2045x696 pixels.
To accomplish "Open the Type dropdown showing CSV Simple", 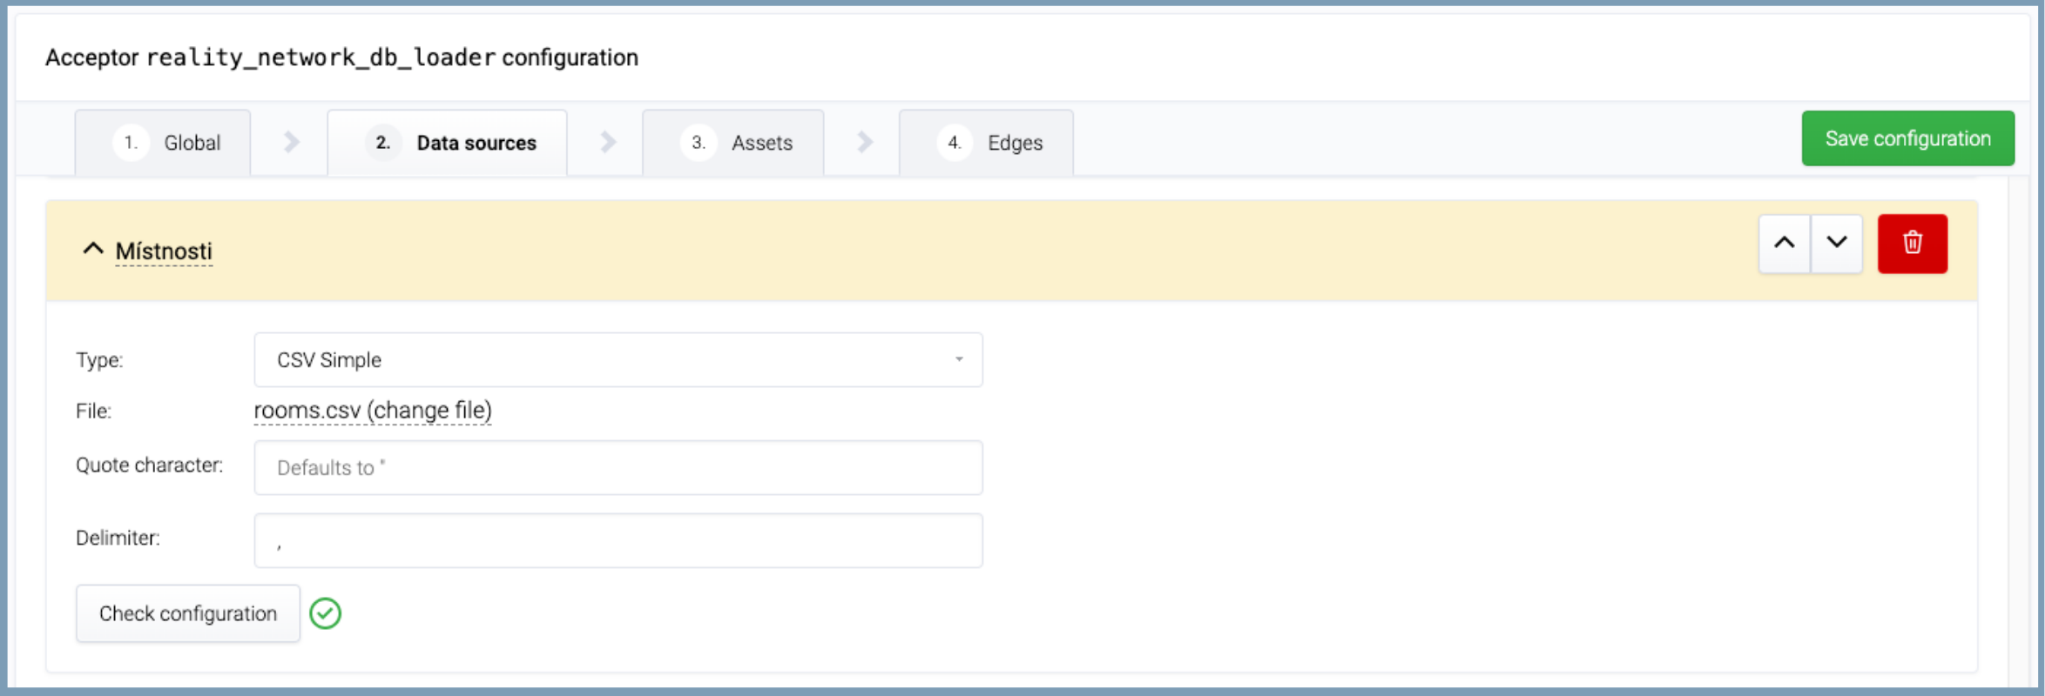I will point(618,359).
